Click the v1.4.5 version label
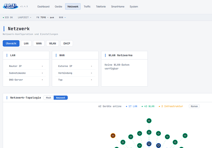Viewport: 212px width, 148px height. pyautogui.click(x=24, y=6)
